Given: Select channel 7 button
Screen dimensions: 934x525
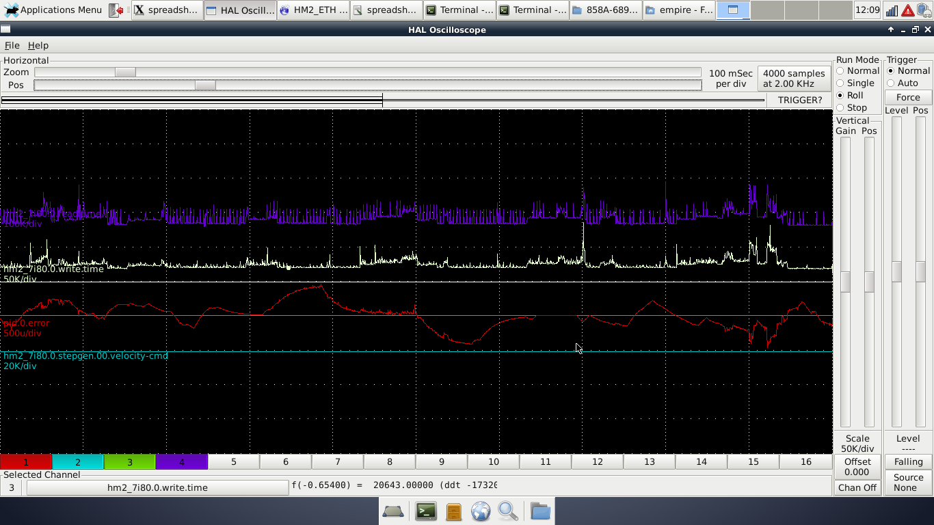Looking at the screenshot, I should pos(338,461).
